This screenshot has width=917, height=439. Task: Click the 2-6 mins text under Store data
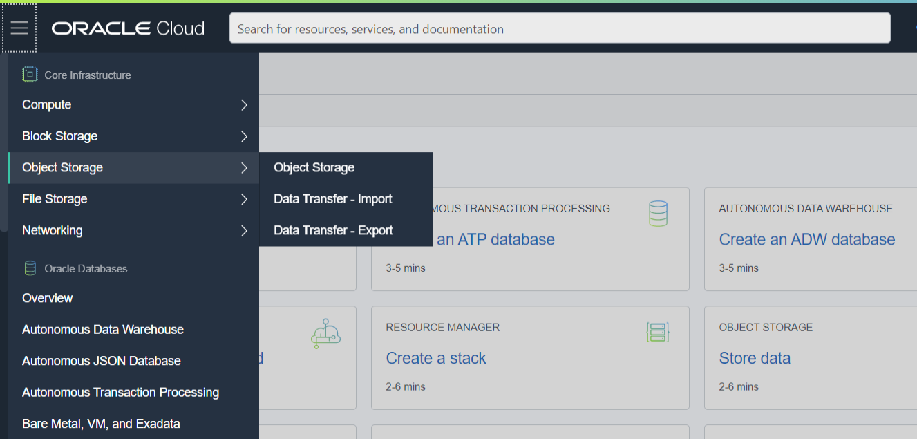pyautogui.click(x=739, y=386)
